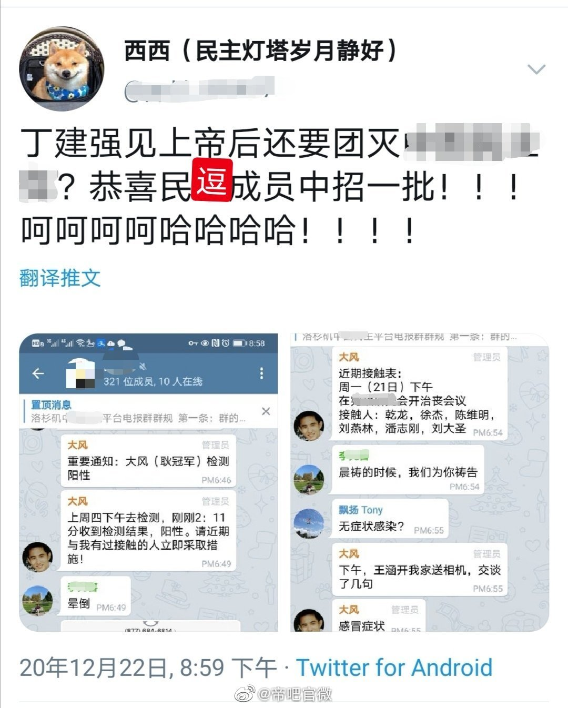This screenshot has height=708, width=568.
Task: Tap the battery indicator in phone status bar
Action: 240,343
